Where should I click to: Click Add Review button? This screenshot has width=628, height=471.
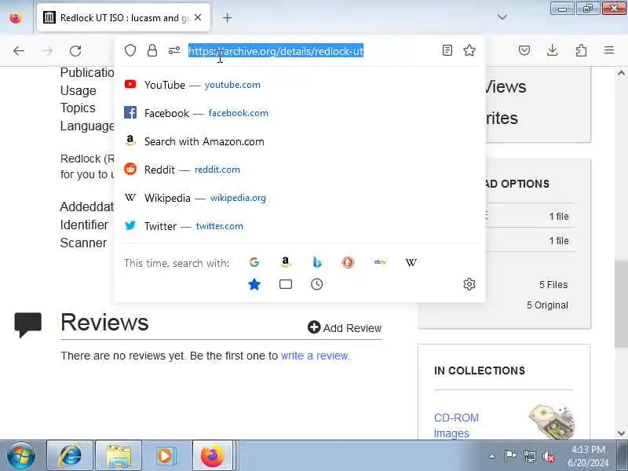point(345,327)
